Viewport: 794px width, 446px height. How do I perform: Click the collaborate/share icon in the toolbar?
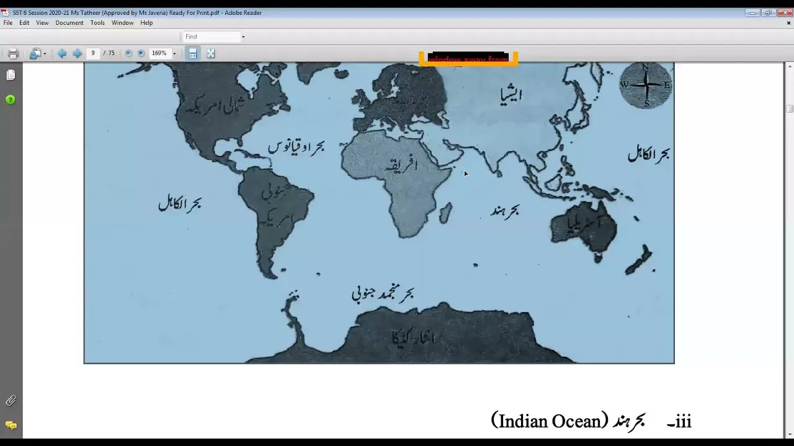pos(35,54)
